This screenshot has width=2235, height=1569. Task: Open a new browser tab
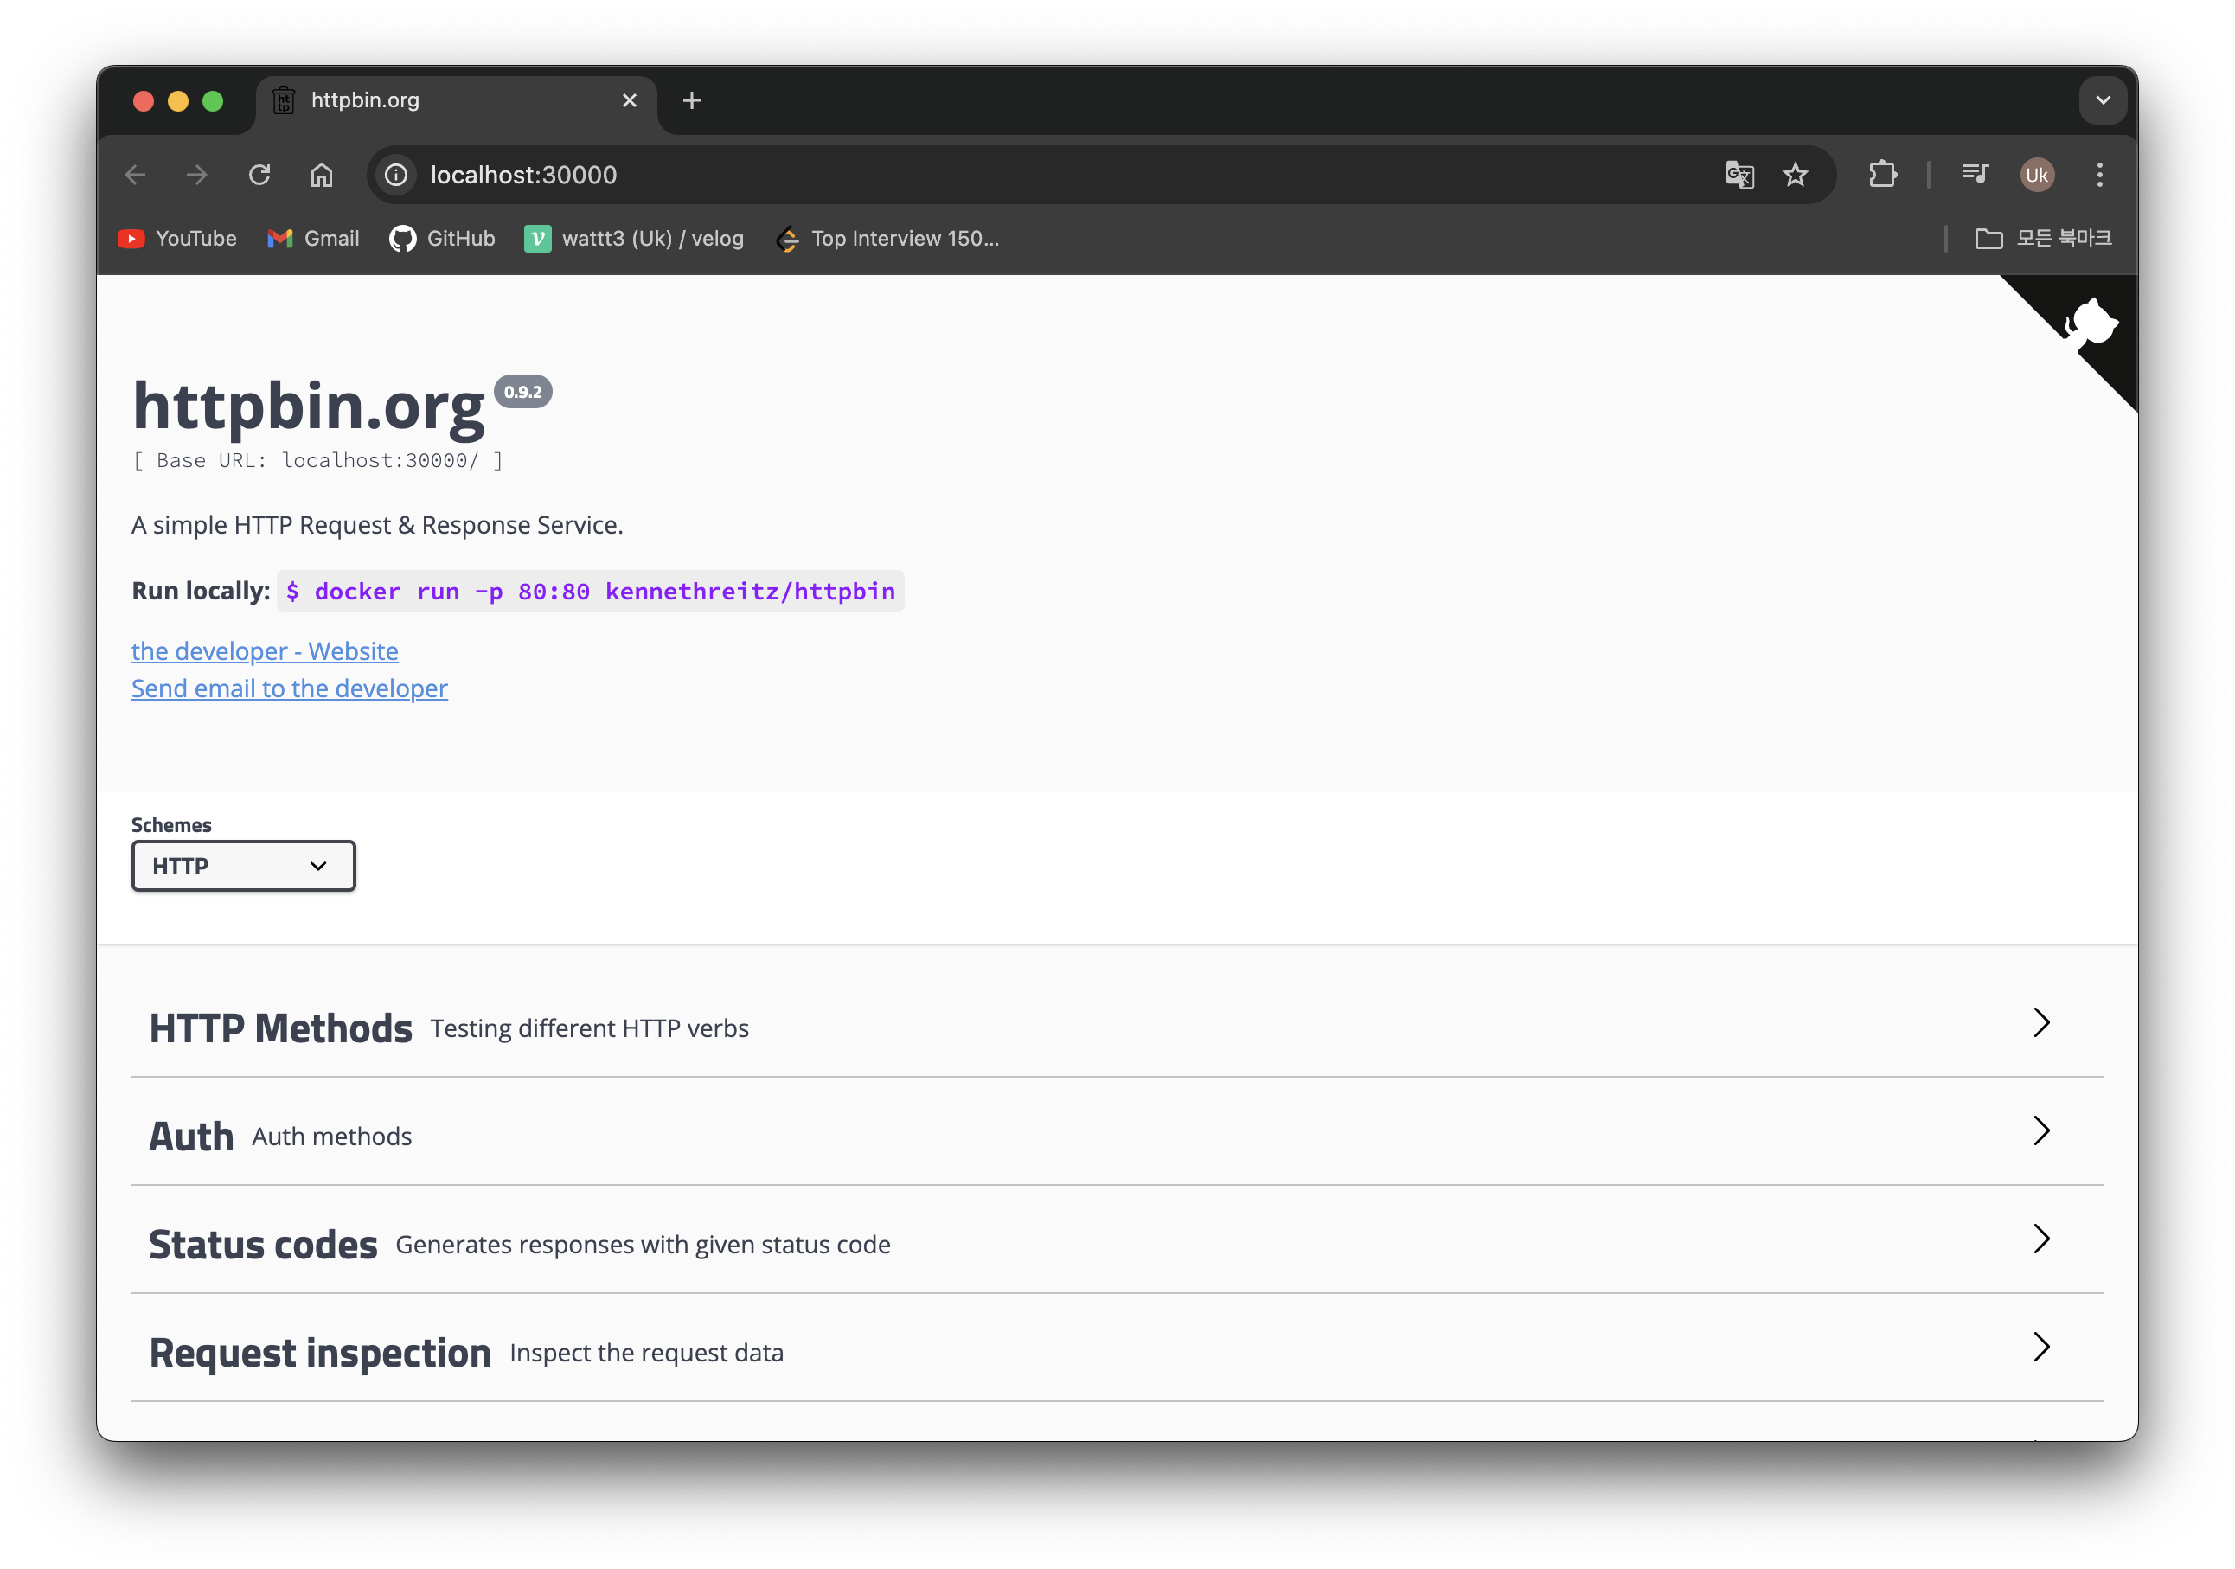(691, 100)
